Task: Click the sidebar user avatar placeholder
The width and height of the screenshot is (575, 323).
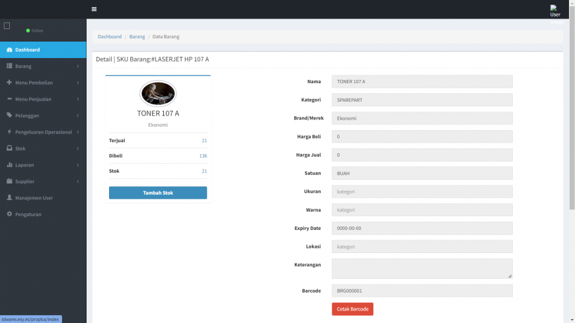Action: (7, 26)
